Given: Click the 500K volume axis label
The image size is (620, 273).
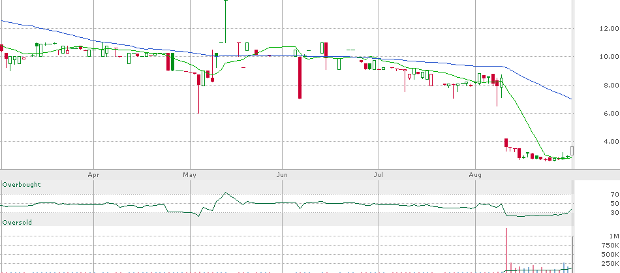Looking at the screenshot, I should [x=610, y=255].
